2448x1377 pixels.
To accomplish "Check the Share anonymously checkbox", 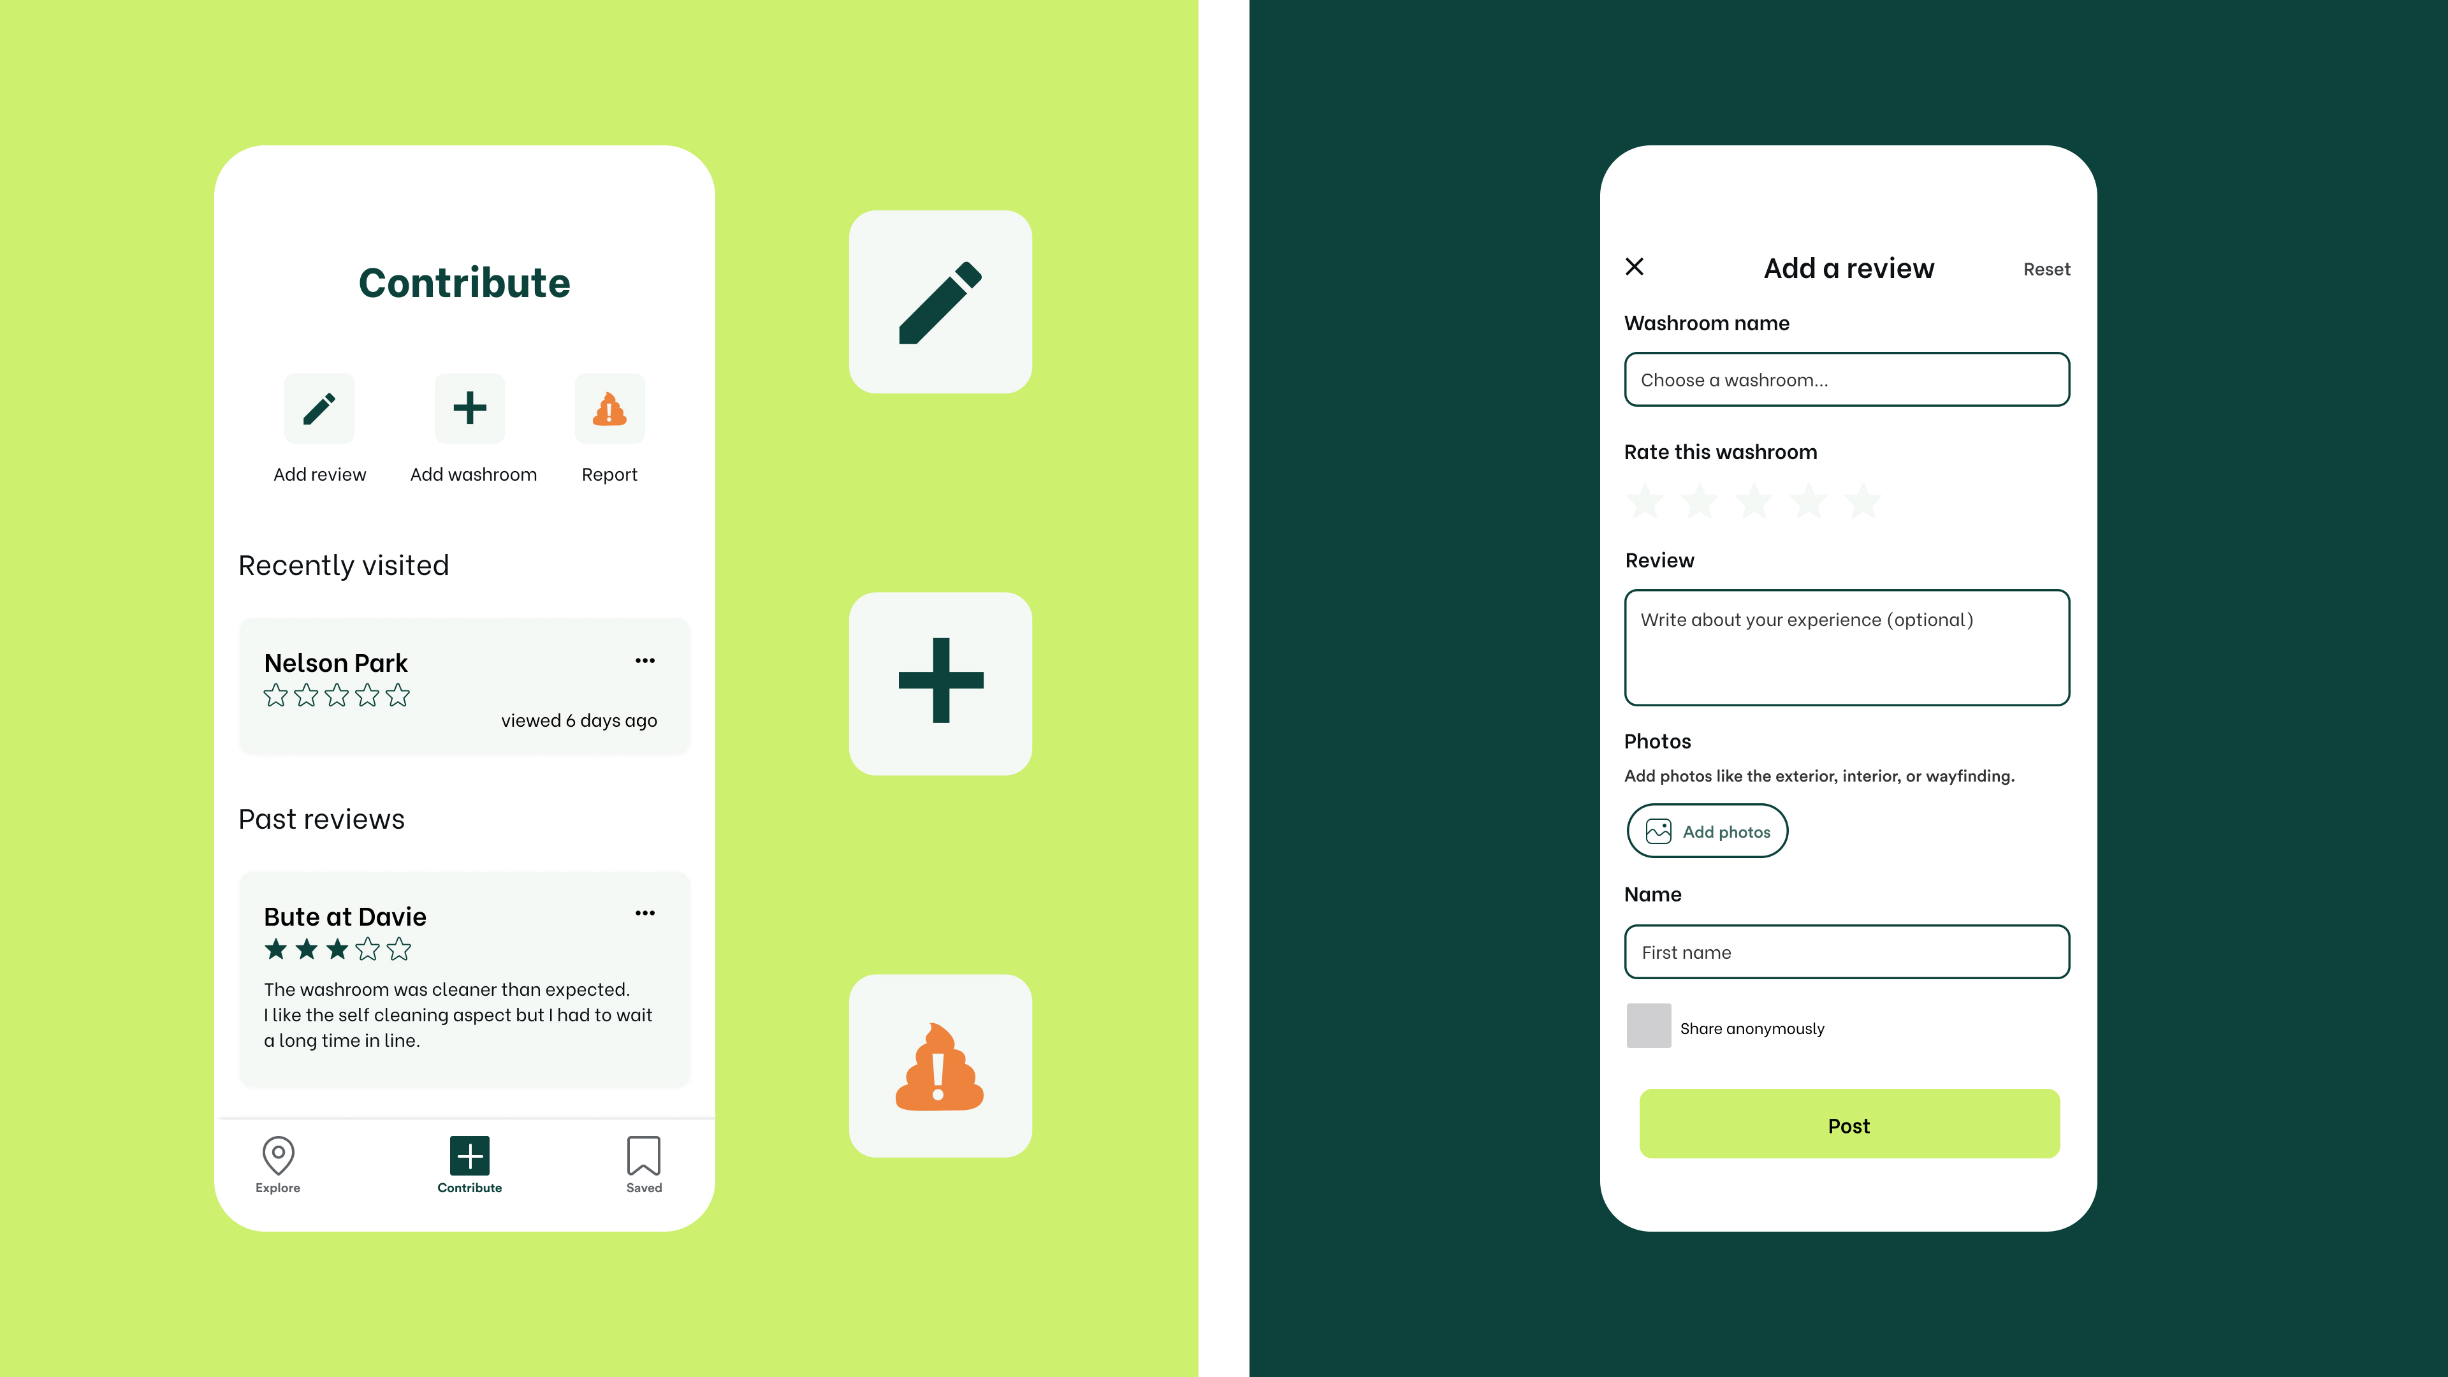I will click(1648, 1027).
